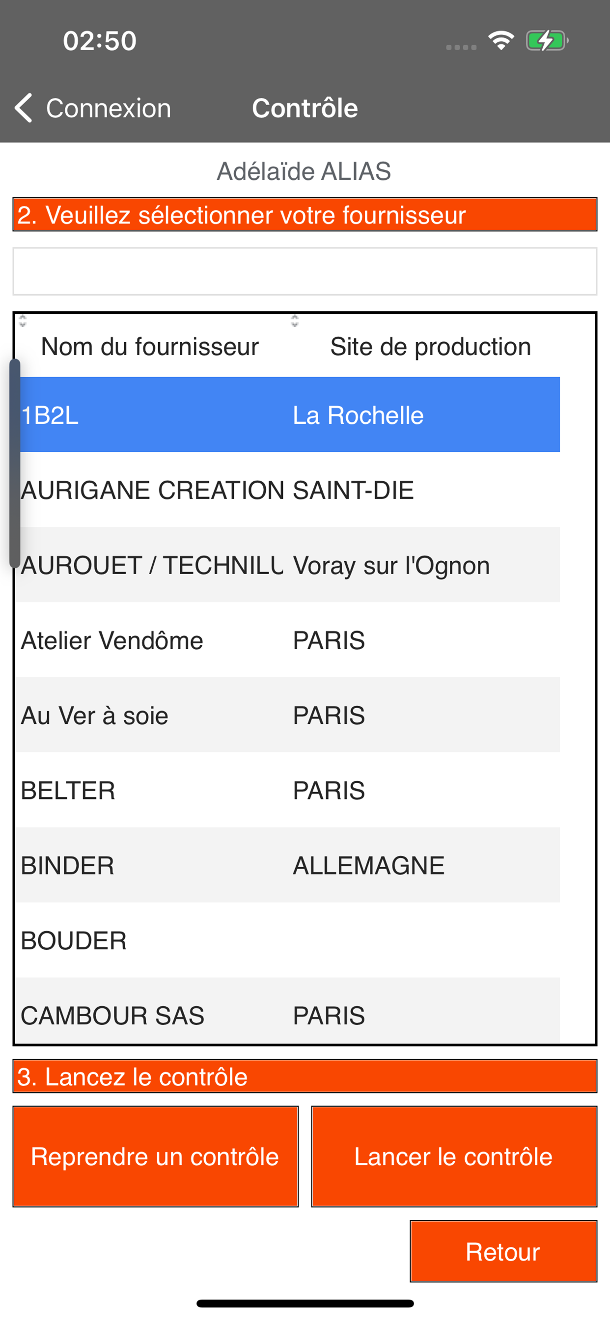Viewport: 610px width, 1320px height.
Task: Tap the Retour button
Action: click(503, 1251)
